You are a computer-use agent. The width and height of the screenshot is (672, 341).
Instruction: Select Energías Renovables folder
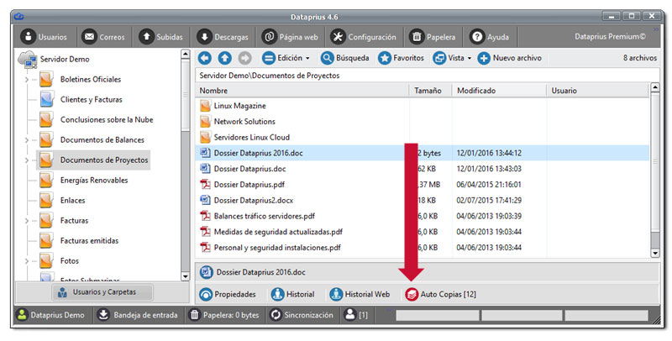click(94, 180)
